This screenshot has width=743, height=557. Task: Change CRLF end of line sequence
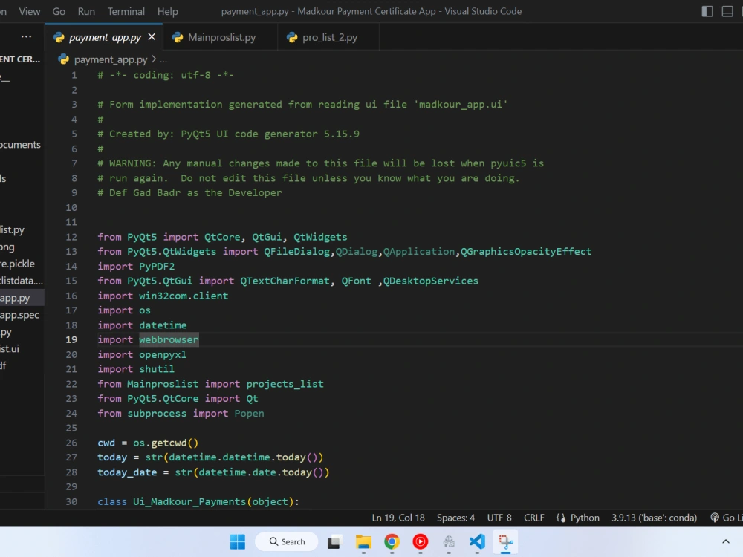(534, 518)
